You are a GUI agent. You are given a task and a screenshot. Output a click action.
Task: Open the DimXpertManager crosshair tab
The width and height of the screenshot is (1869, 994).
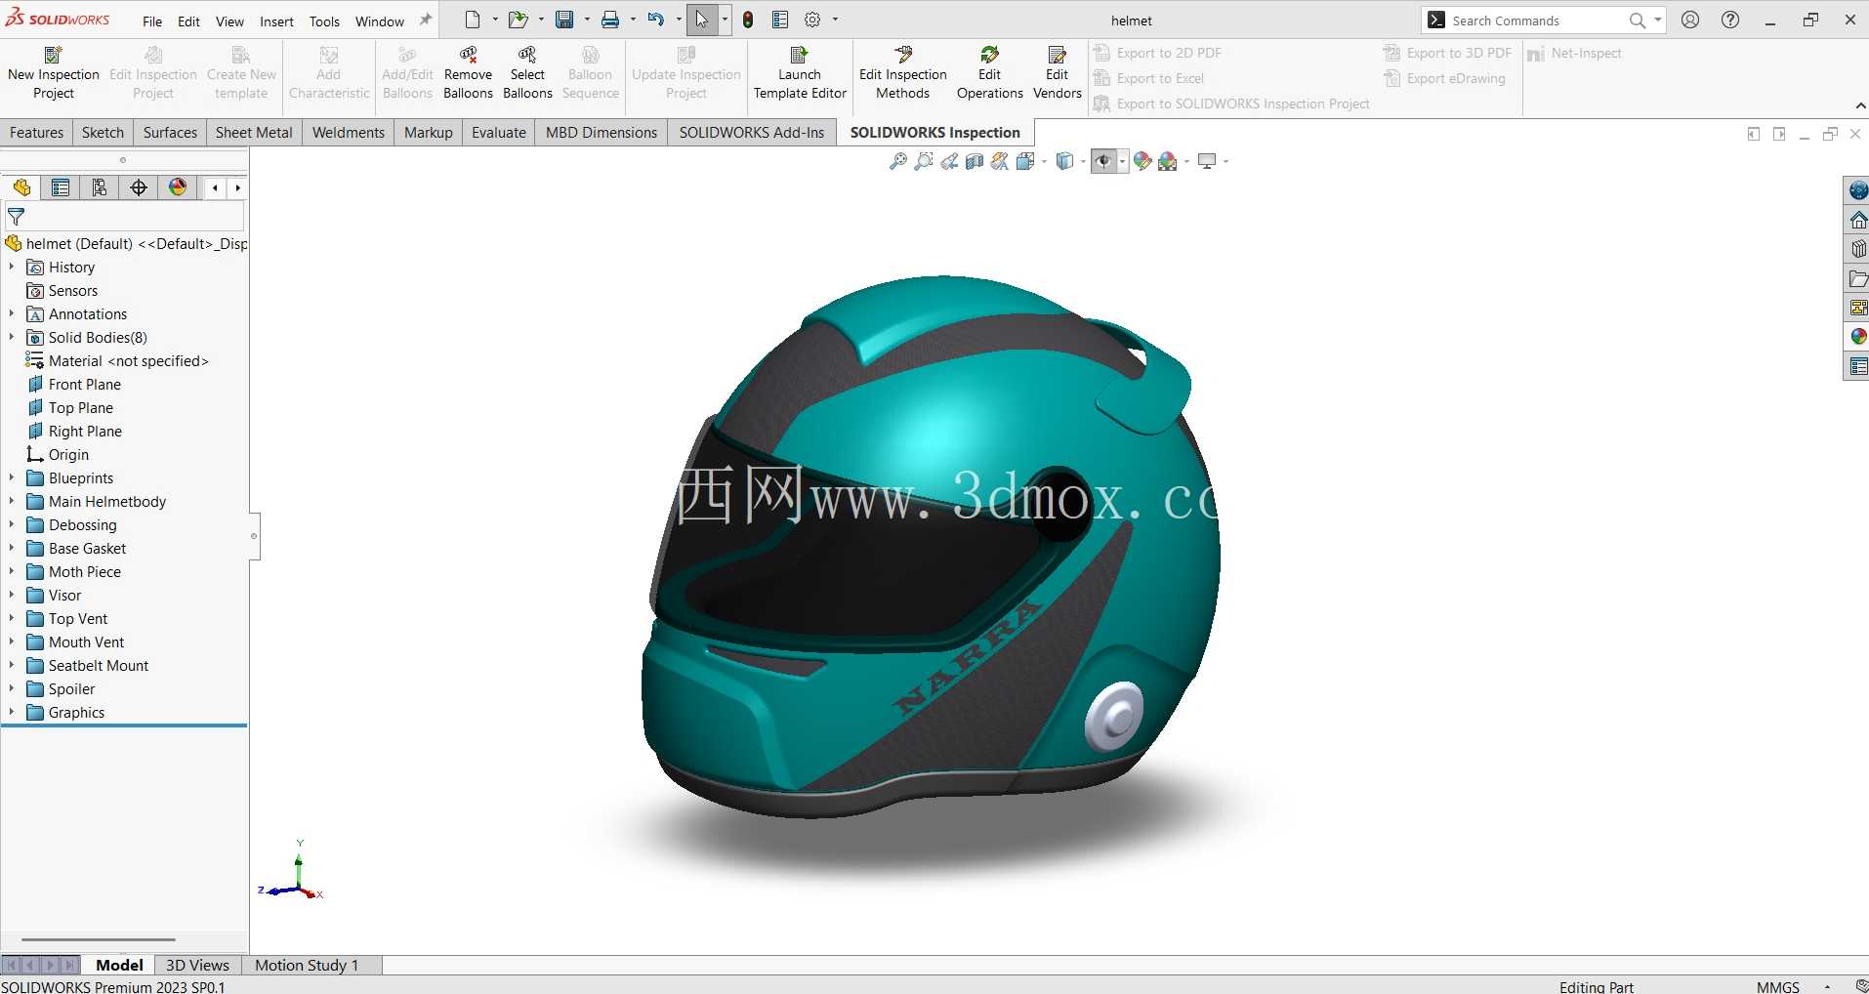[139, 187]
